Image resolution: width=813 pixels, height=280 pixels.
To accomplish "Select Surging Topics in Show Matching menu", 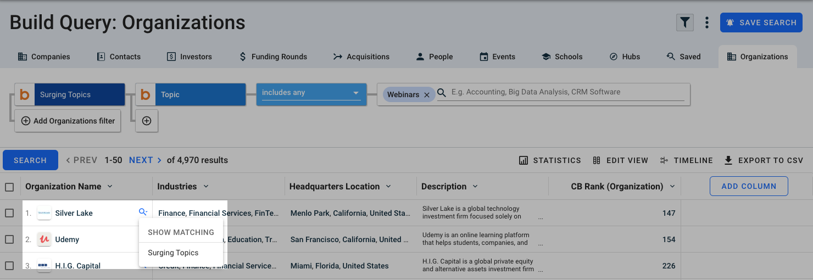I will 173,253.
